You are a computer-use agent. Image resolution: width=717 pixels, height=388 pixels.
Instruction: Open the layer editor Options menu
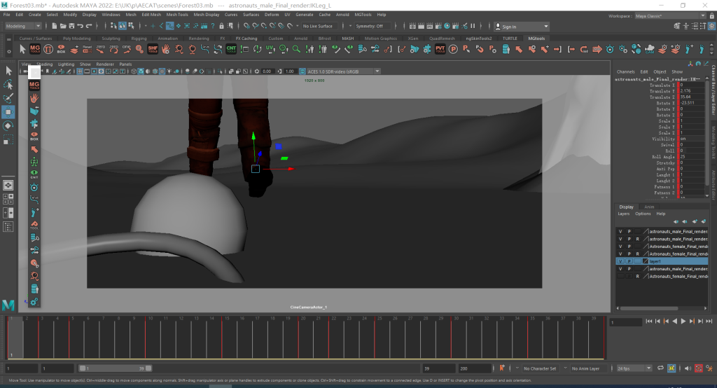click(x=643, y=214)
